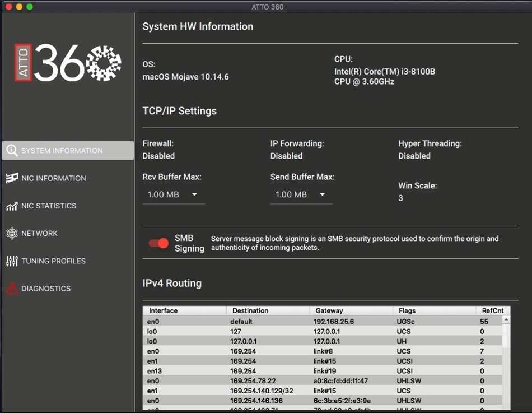Open the Send Buffer Max dropdown

pos(301,194)
